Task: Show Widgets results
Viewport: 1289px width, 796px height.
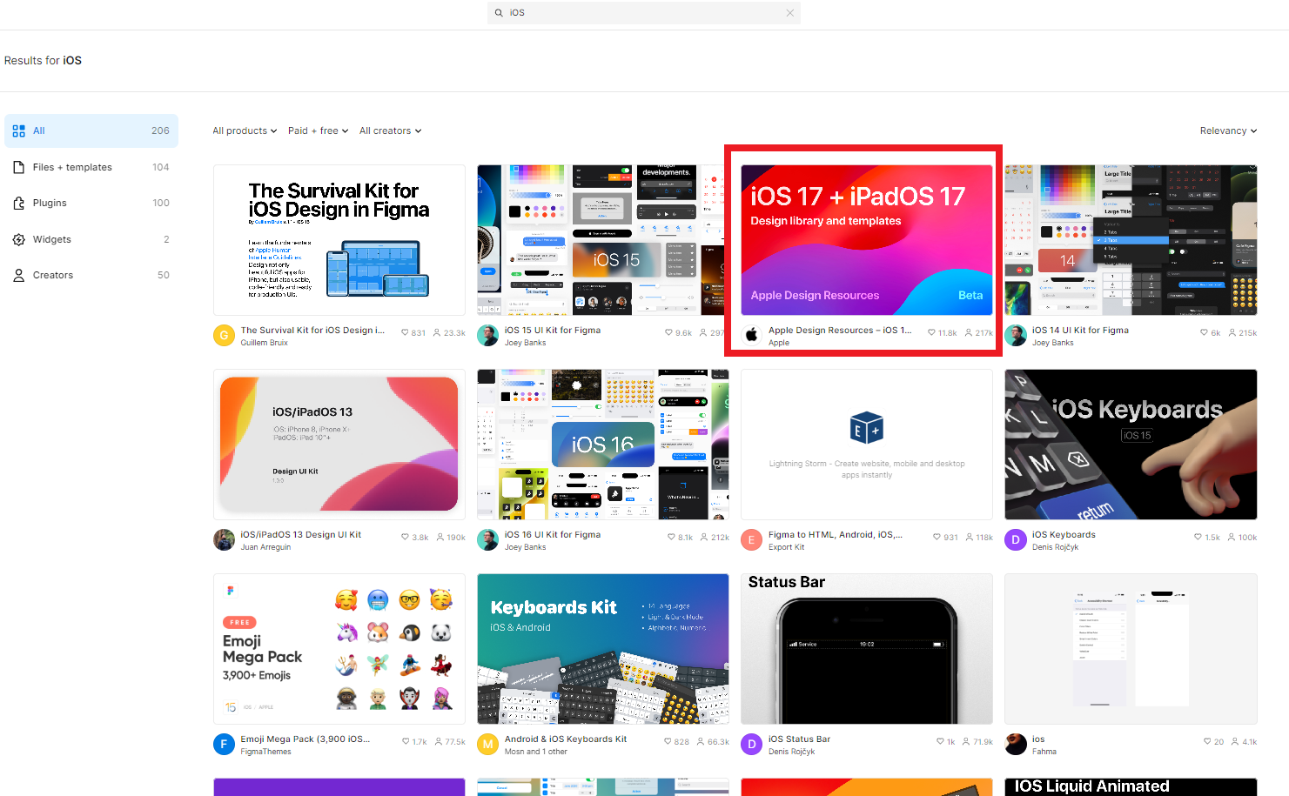Action: (x=91, y=239)
